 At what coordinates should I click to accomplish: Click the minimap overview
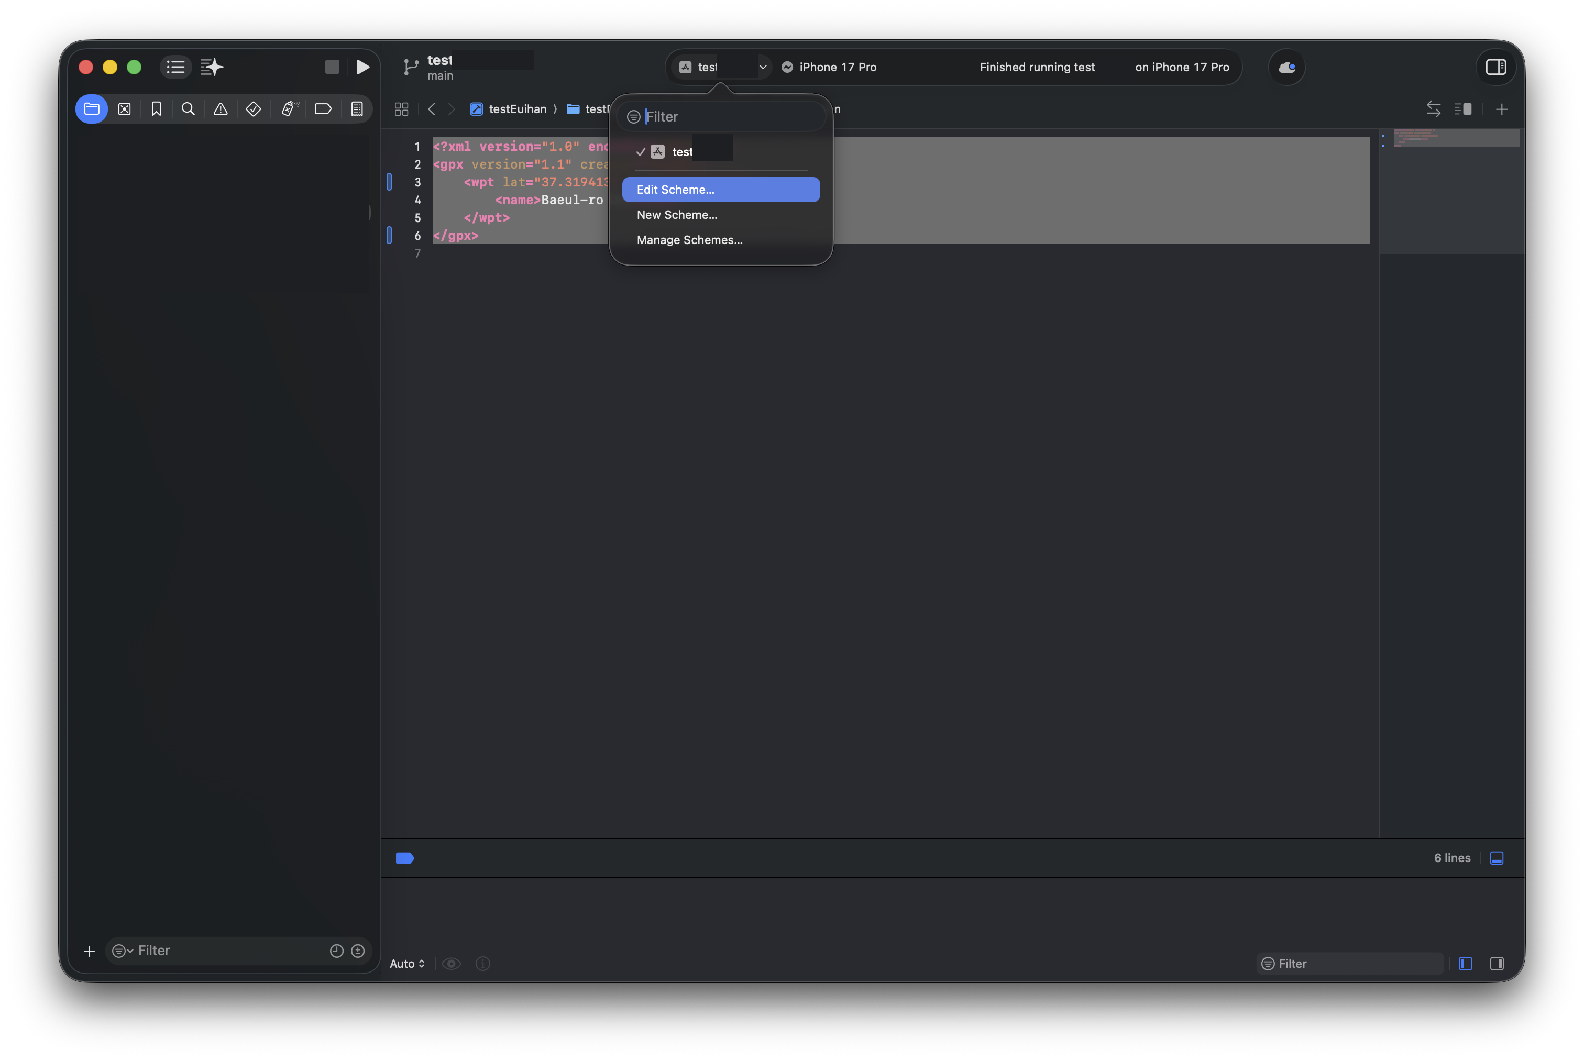coord(1456,137)
